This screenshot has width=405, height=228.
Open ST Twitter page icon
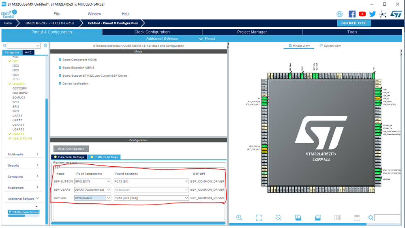tap(373, 14)
